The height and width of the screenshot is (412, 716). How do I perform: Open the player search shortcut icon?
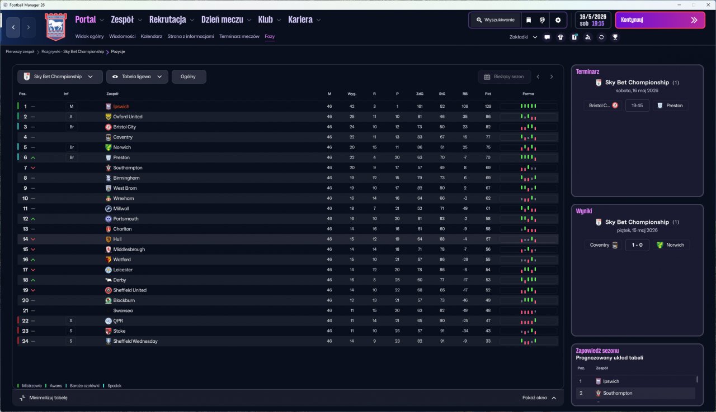588,37
